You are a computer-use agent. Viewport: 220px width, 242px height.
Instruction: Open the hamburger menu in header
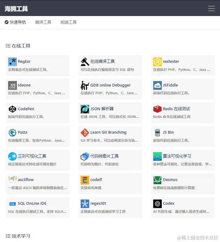211,8
